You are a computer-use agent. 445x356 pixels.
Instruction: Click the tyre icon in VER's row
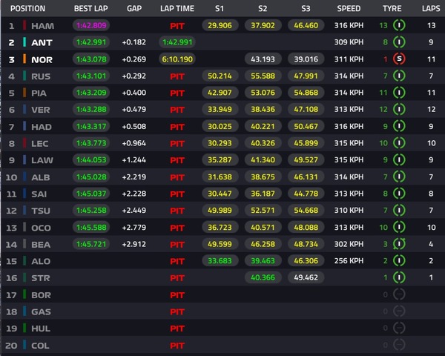click(x=400, y=110)
